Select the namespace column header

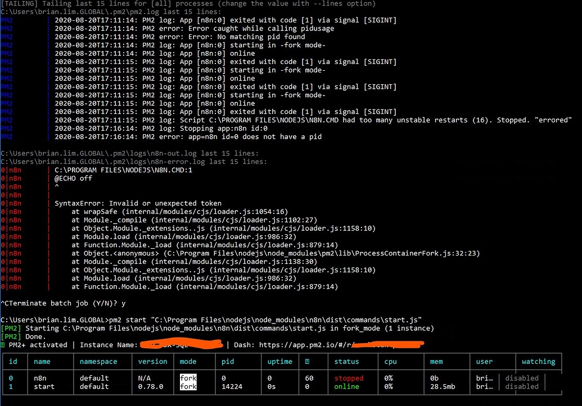coord(98,362)
